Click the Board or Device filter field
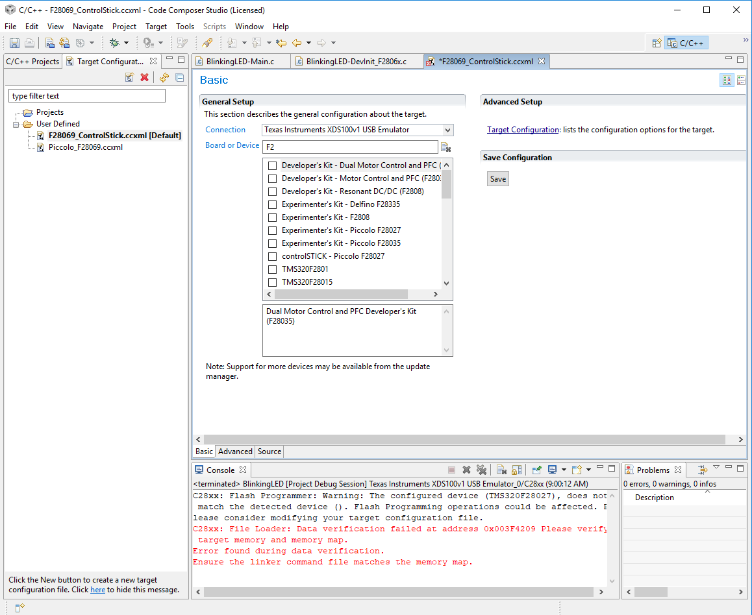Screen dimensions: 752x615 pyautogui.click(x=350, y=147)
